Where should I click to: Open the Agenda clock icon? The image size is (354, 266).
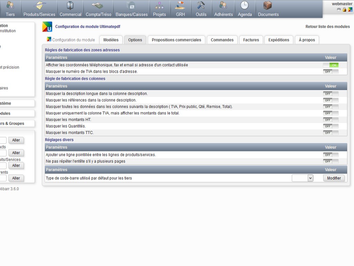244,6
